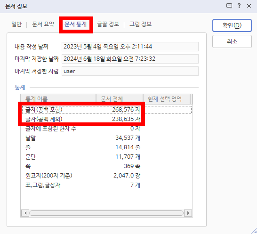Open the 글꼴 정보 tab
Viewport: 257px width, 234px height.
point(108,24)
